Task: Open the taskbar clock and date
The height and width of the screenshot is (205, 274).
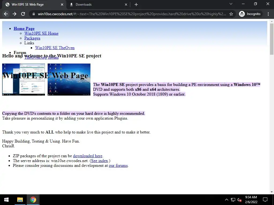Action: [x=251, y=200]
